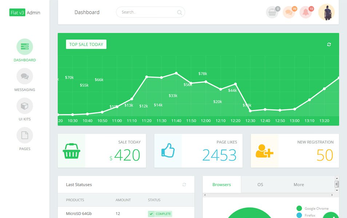Click the chart point at 12:30
Screen dimensions: 347x218
(250, 111)
